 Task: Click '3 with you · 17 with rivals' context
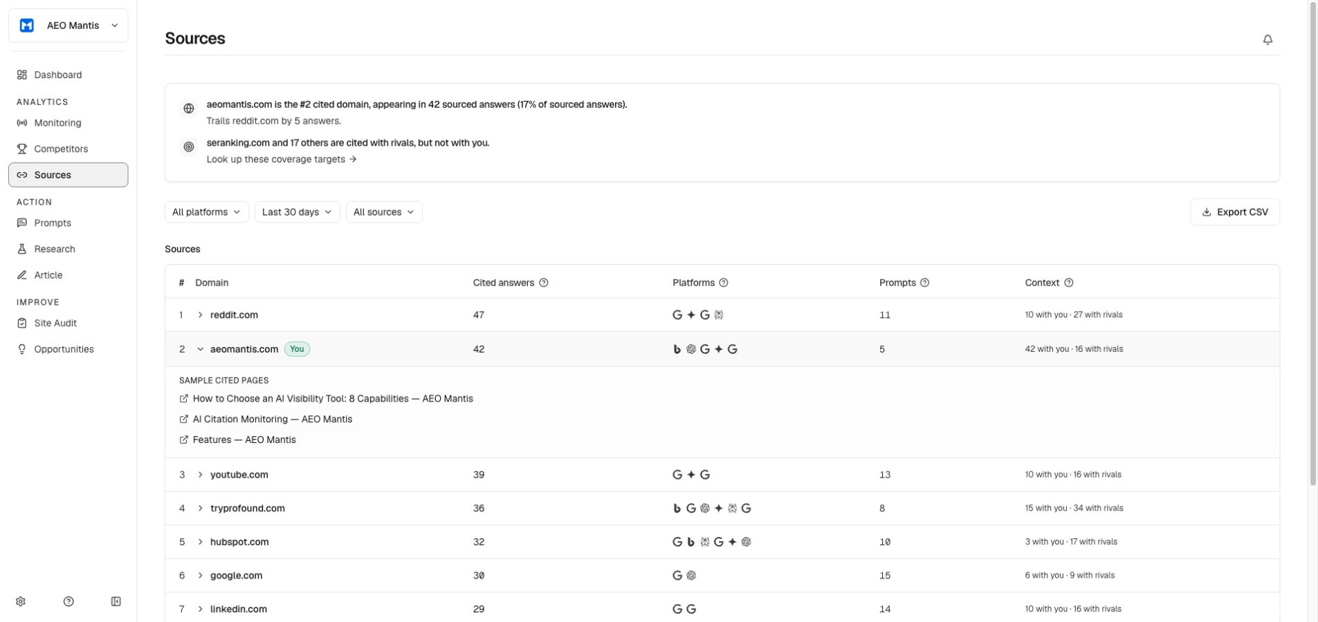coord(1071,542)
